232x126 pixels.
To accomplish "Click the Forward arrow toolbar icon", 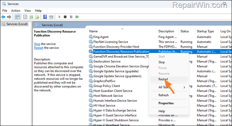I will (x=9, y=17).
